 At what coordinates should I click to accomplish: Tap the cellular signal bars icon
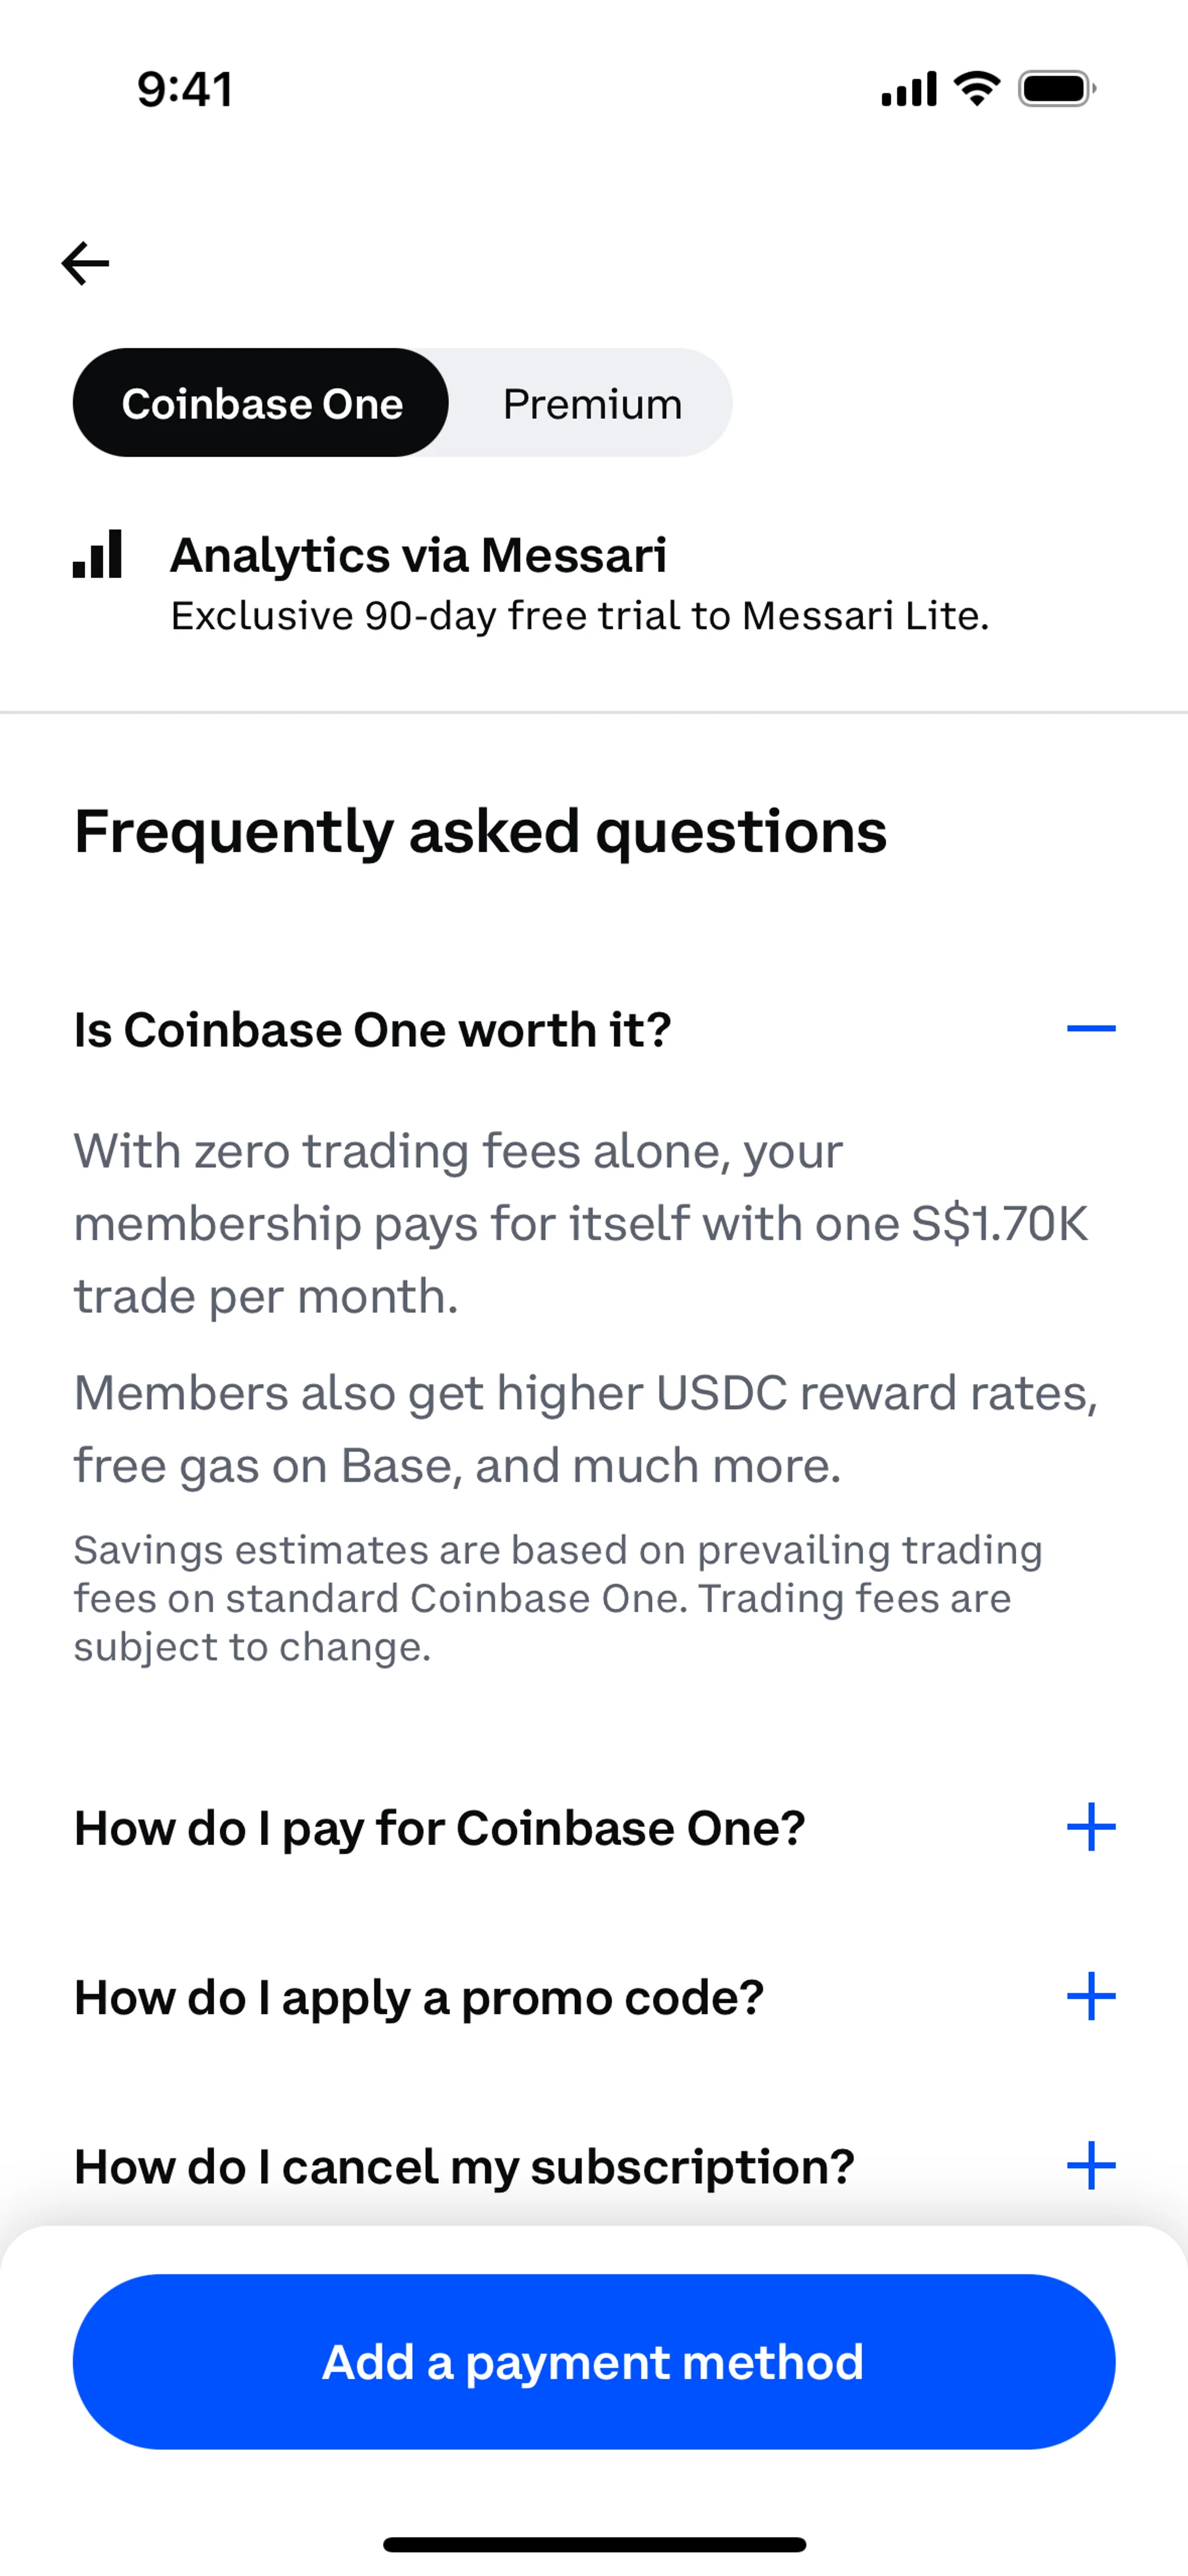pyautogui.click(x=908, y=89)
